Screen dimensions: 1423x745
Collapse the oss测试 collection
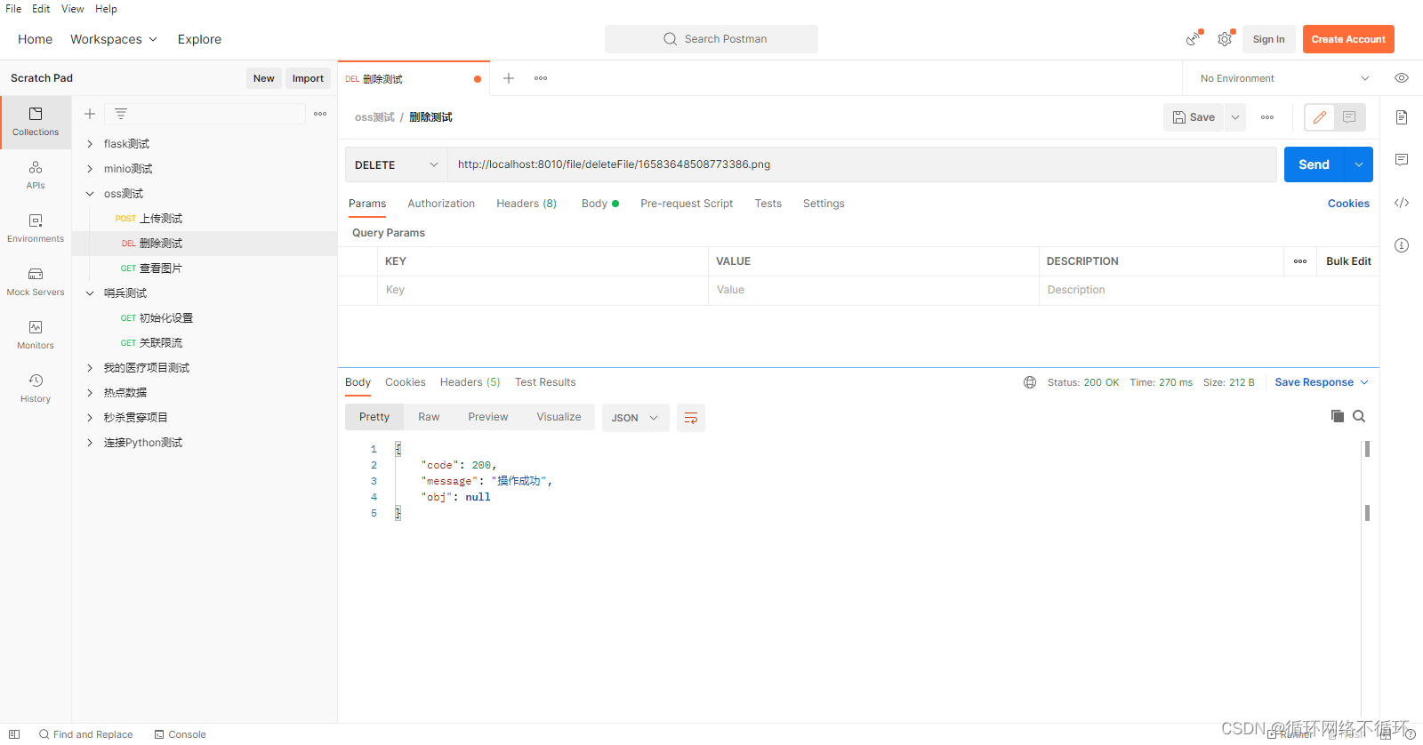(x=90, y=194)
